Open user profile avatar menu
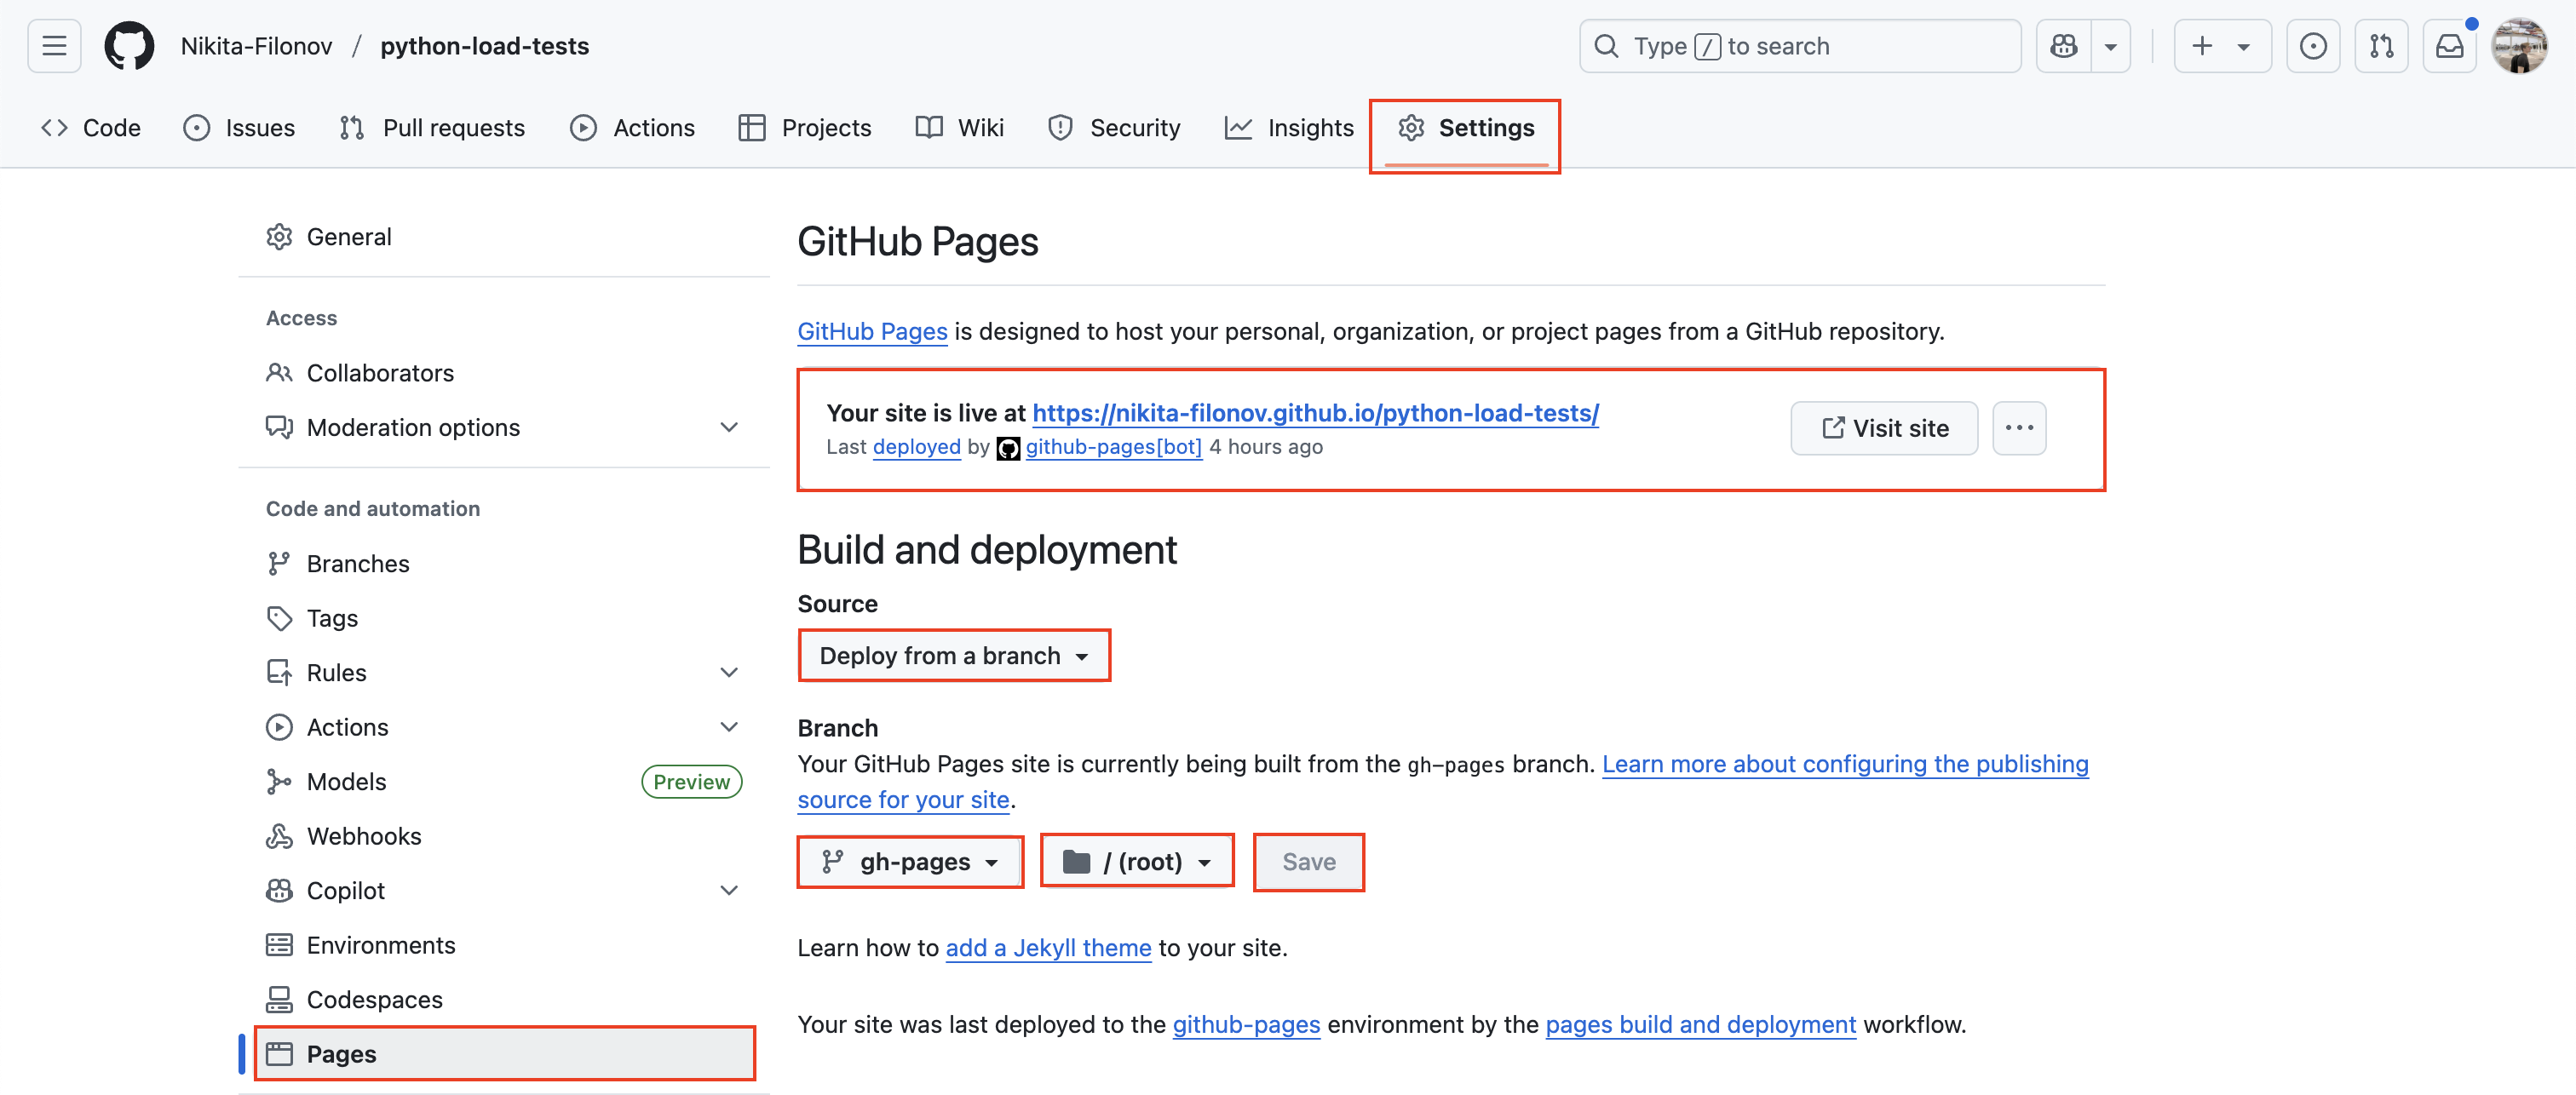The image size is (2576, 1095). pos(2519,46)
